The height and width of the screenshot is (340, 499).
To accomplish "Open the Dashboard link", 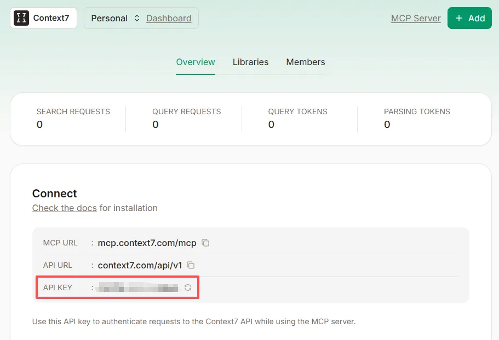I will point(169,18).
